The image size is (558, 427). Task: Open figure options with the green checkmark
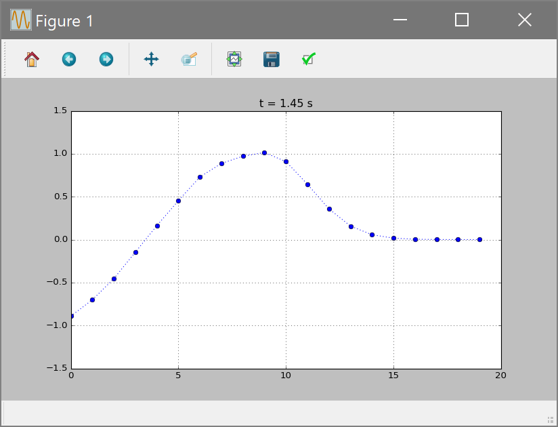[x=309, y=59]
